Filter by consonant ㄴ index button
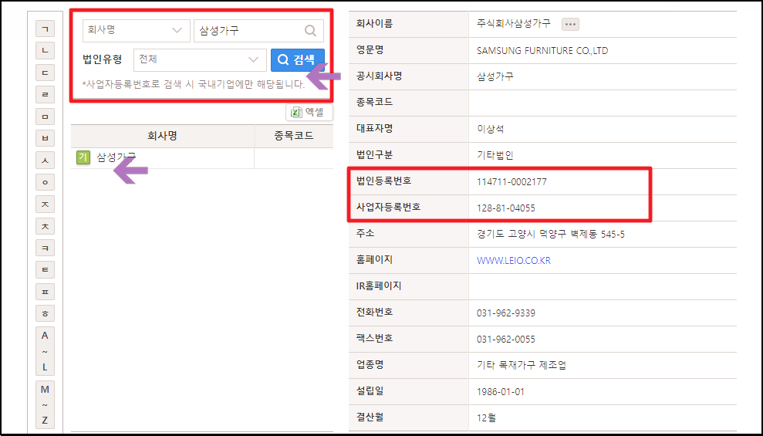 coord(46,51)
